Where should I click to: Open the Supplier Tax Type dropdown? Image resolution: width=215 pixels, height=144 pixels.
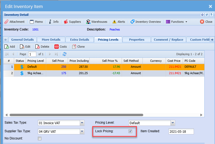(82, 131)
